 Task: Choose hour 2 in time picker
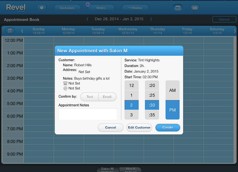tap(132, 105)
